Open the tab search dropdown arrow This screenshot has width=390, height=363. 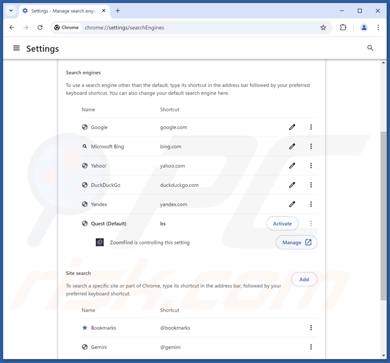(11, 11)
